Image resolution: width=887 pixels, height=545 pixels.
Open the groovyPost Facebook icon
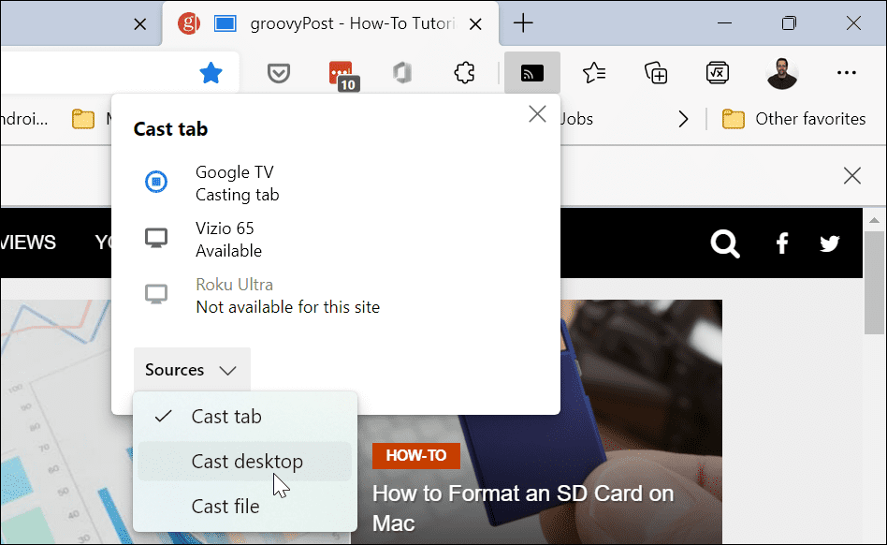point(782,243)
